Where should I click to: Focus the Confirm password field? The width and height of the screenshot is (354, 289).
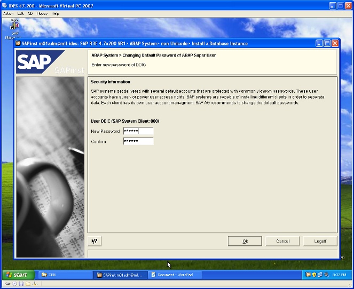point(138,141)
